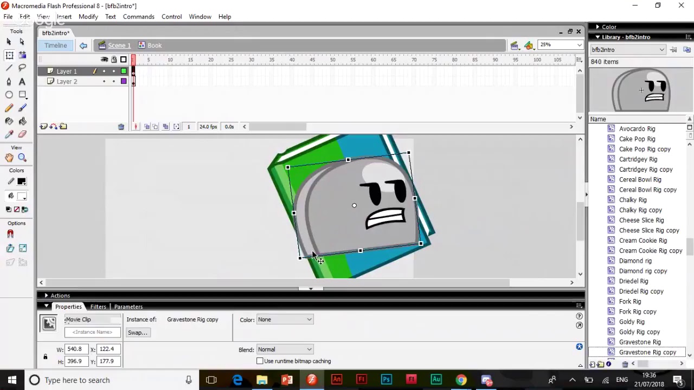Click the fill color swatch
694x390 pixels.
[x=22, y=196]
